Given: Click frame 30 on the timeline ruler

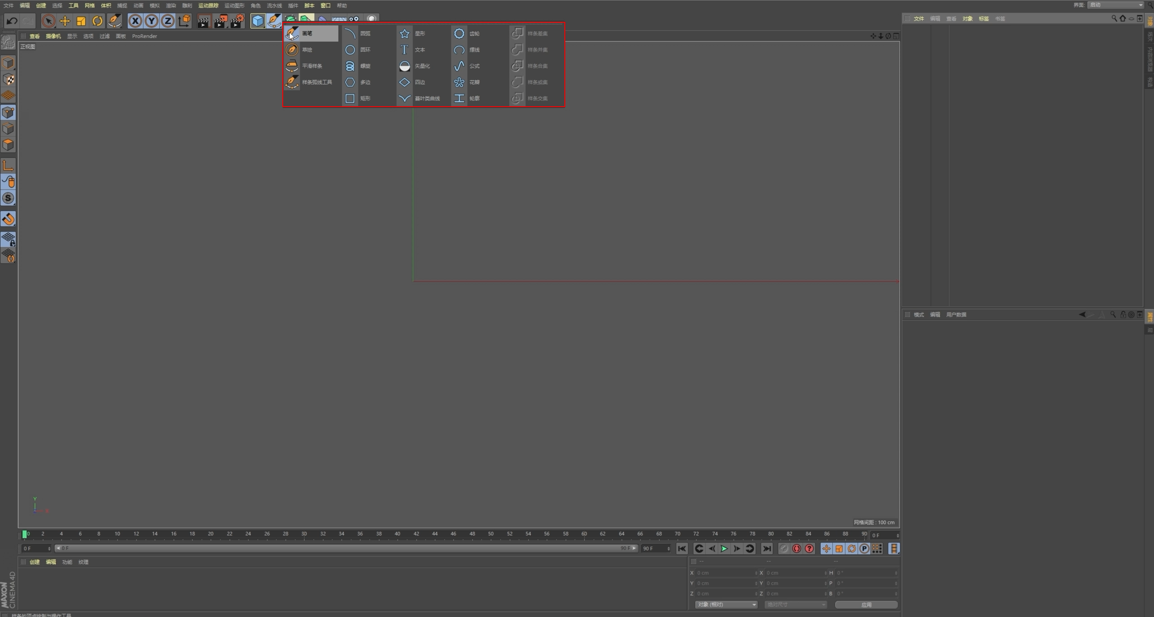Looking at the screenshot, I should click(x=304, y=534).
